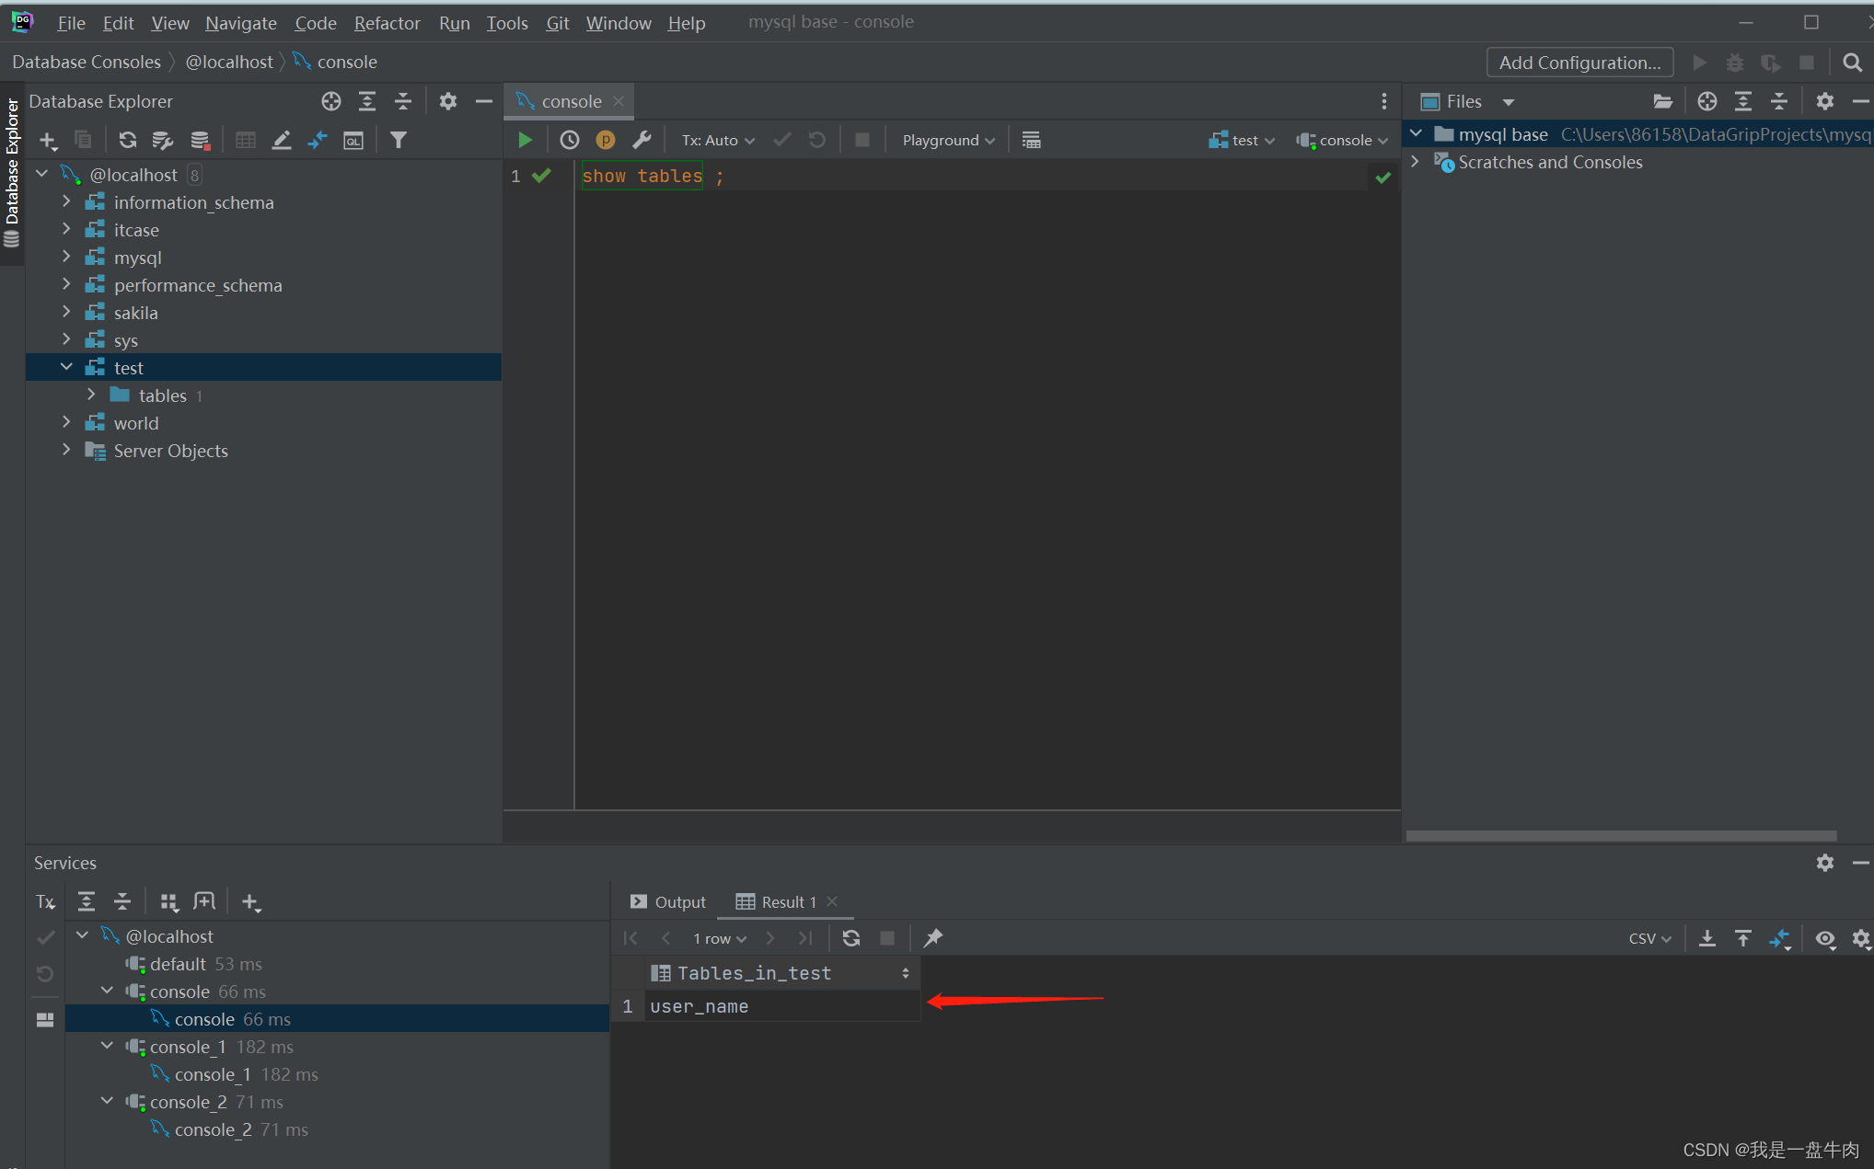
Task: Open the Playground mode dropdown
Action: (x=948, y=140)
